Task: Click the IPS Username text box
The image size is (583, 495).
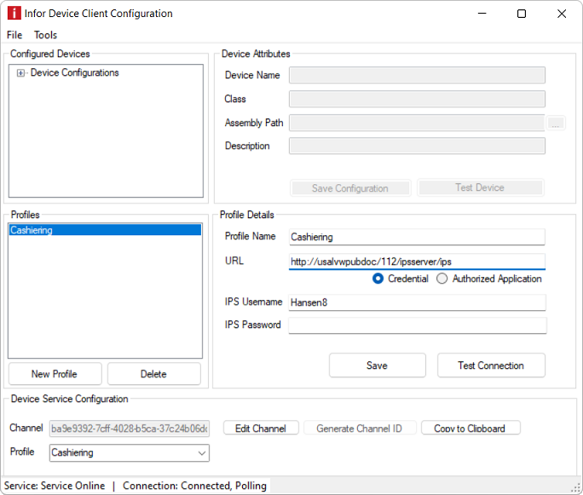Action: [x=417, y=302]
